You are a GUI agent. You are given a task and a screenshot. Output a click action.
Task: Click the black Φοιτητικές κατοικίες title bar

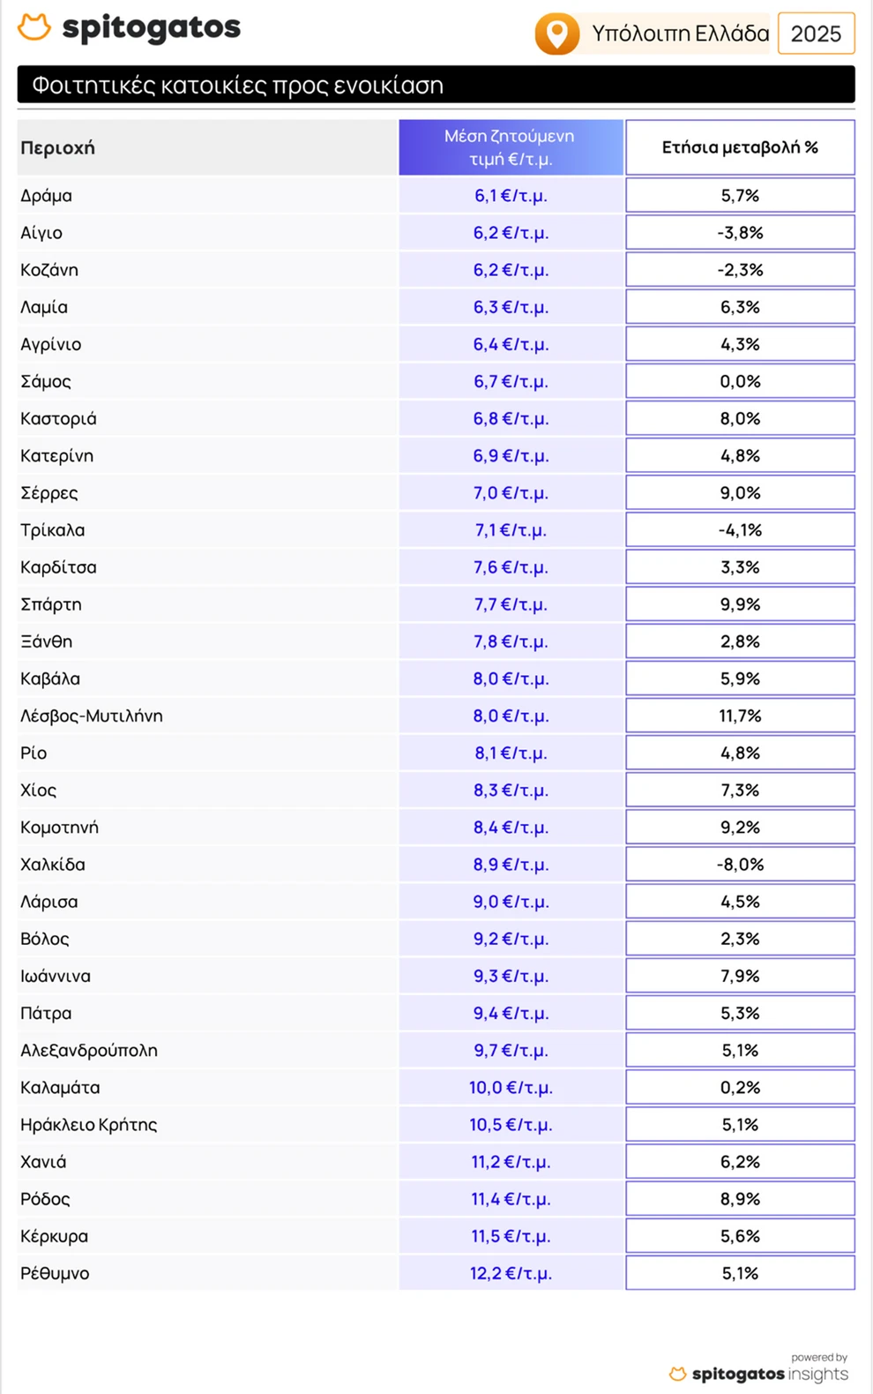coord(436,86)
